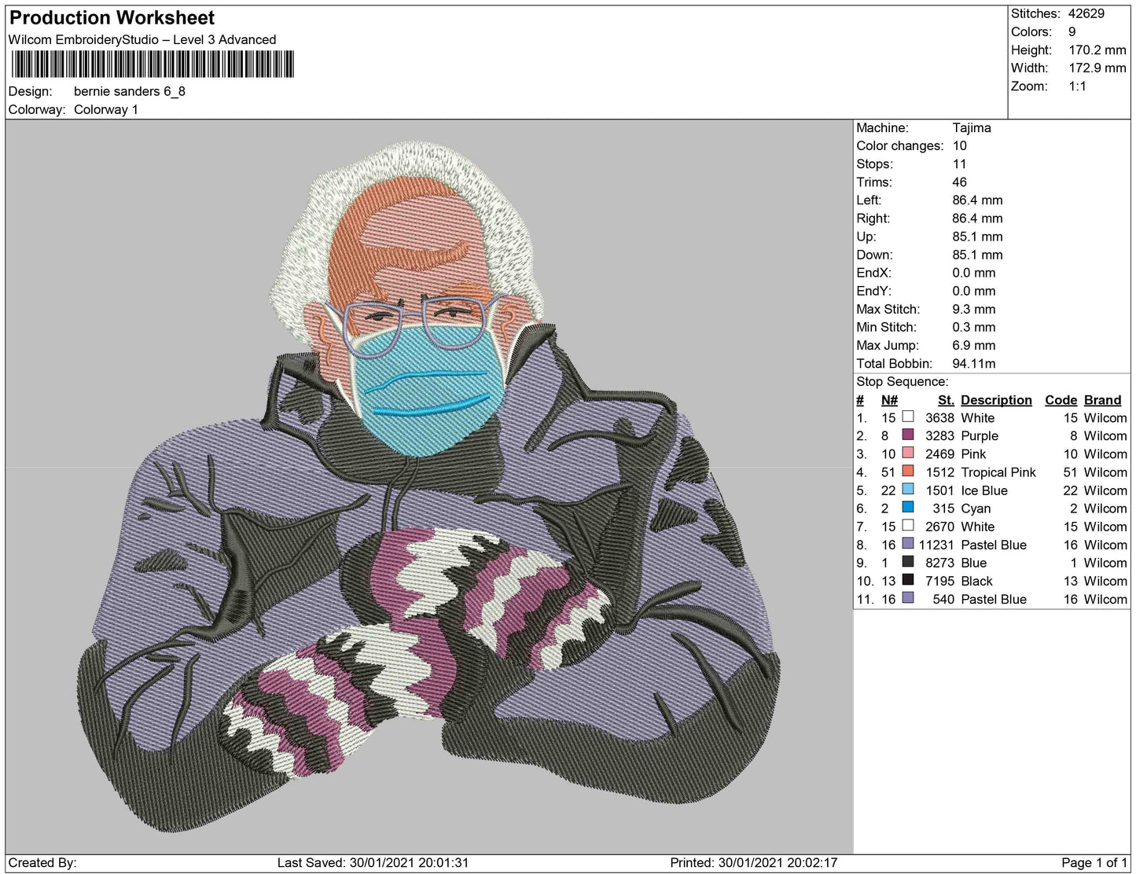Click the Max Stitch value "9.3 mm"
Viewport: 1136px width, 874px height.
[974, 309]
